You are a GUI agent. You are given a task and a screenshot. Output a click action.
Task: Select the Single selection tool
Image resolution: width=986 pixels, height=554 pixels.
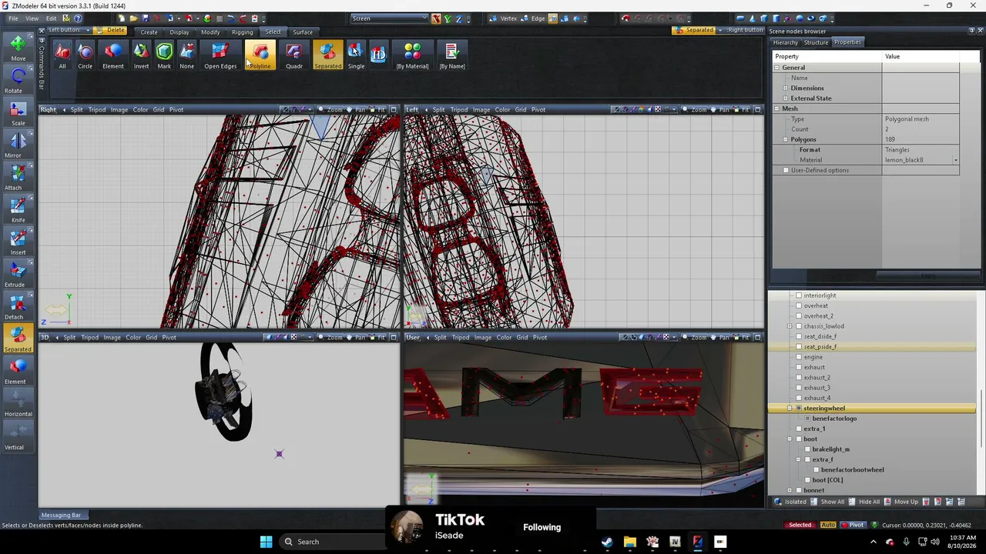coord(356,55)
